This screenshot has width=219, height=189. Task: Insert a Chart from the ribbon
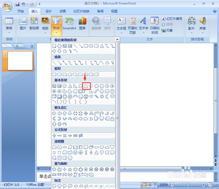pyautogui.click(x=82, y=24)
